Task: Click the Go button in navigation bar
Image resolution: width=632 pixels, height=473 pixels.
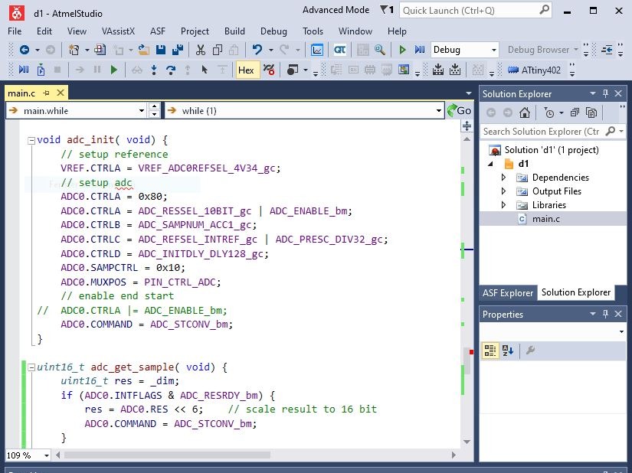Action: click(460, 110)
